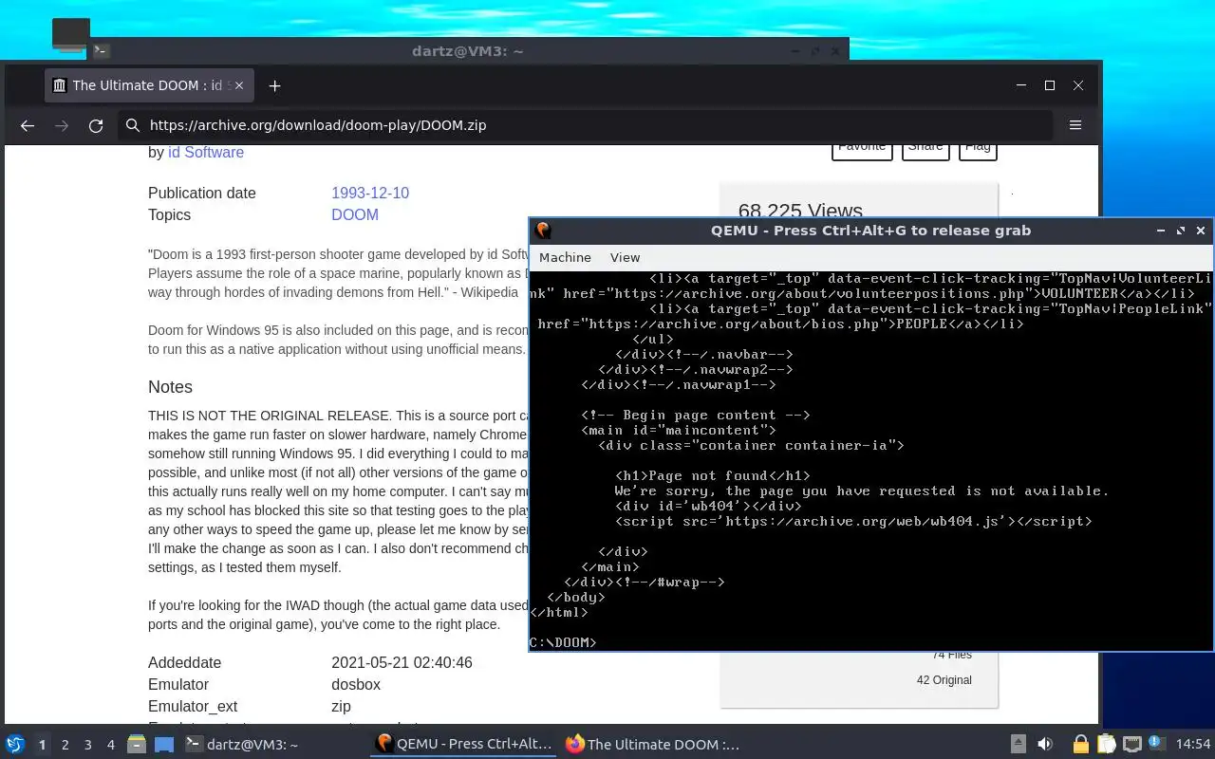Click the 42 Original text in sidebar

coord(944,680)
